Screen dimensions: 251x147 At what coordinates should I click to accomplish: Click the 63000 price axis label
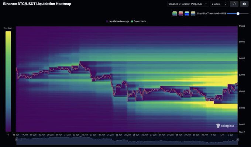pos(242,75)
